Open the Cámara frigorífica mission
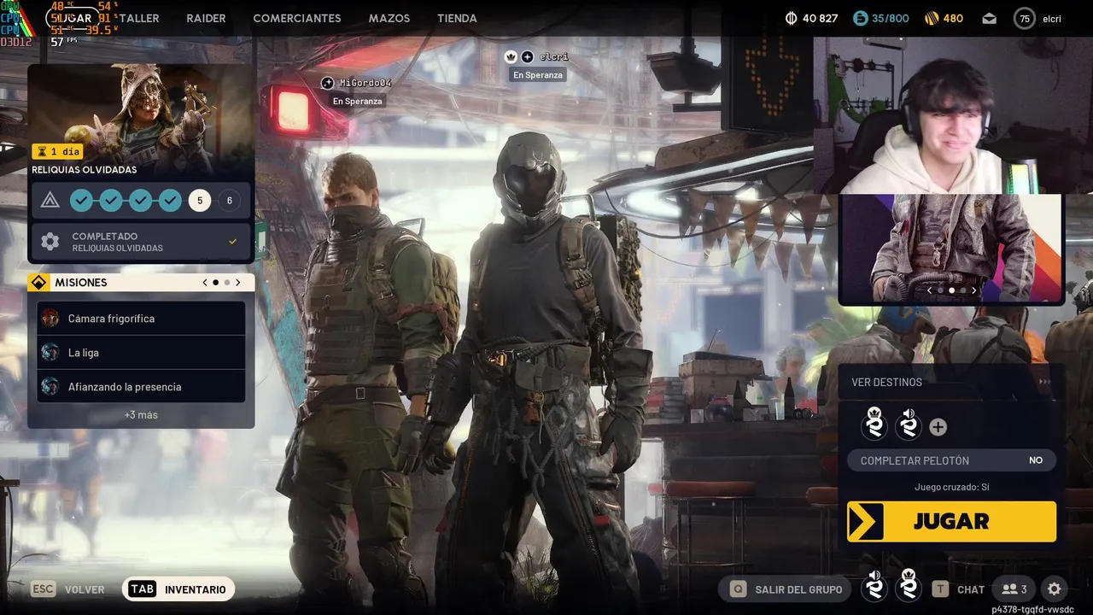The height and width of the screenshot is (615, 1093). pos(141,319)
